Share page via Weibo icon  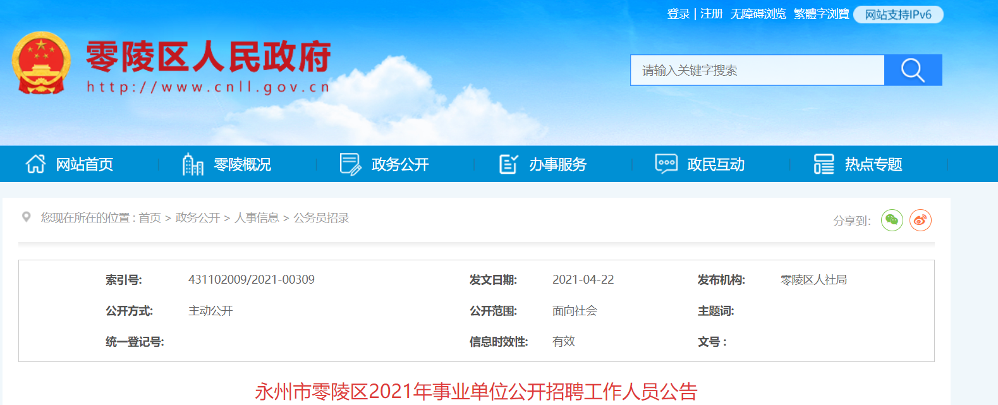(920, 220)
